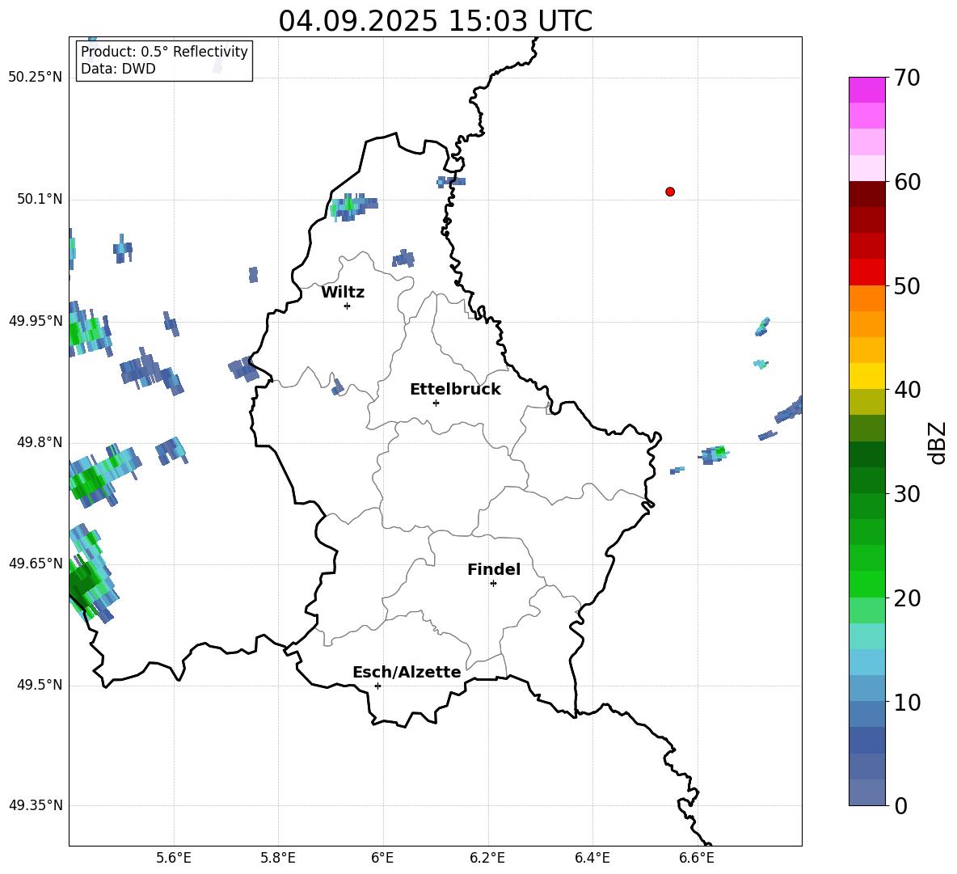Image resolution: width=957 pixels, height=874 pixels.
Task: Click the yellow colorbar segment at 40
Action: pos(866,376)
